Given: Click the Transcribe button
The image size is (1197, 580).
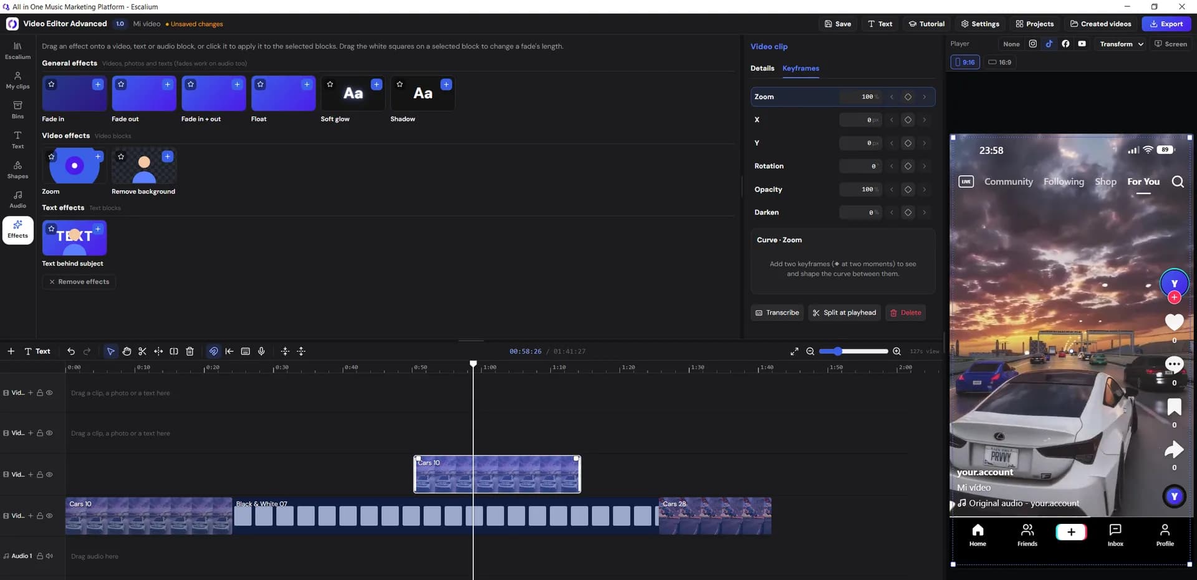Looking at the screenshot, I should click(777, 312).
